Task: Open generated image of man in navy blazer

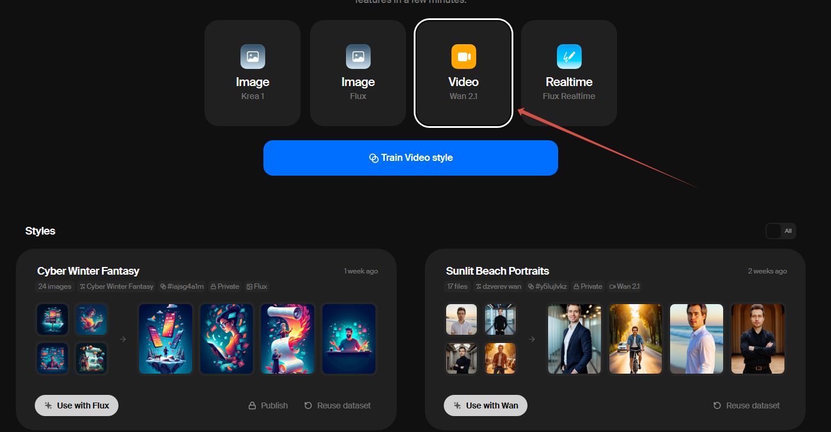Action: 575,339
